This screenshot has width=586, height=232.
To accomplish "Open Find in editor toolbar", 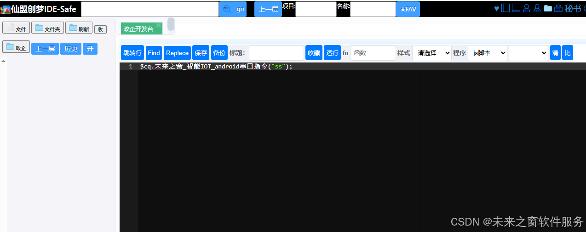I will pyautogui.click(x=154, y=53).
